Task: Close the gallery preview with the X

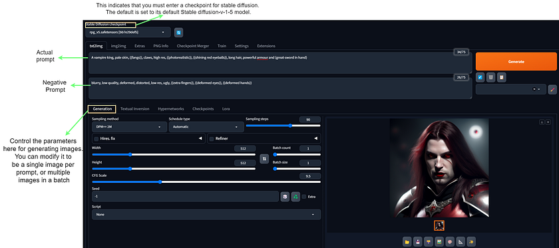Action: tap(548, 122)
